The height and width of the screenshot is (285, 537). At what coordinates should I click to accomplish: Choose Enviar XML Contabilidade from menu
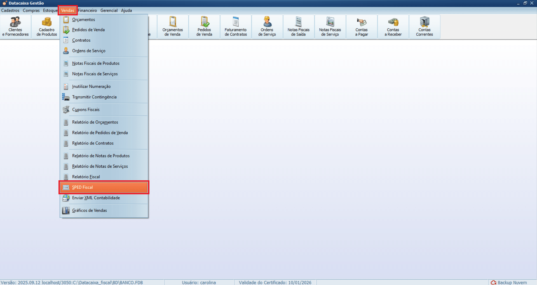pyautogui.click(x=96, y=198)
